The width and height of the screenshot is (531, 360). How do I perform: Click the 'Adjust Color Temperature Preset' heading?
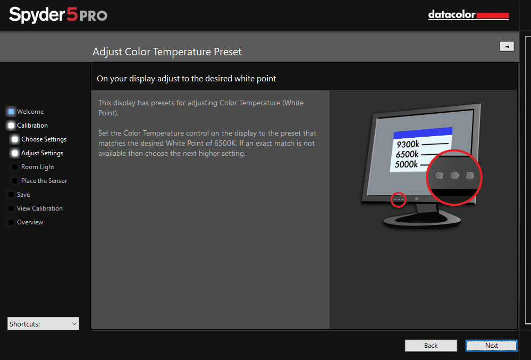click(167, 52)
